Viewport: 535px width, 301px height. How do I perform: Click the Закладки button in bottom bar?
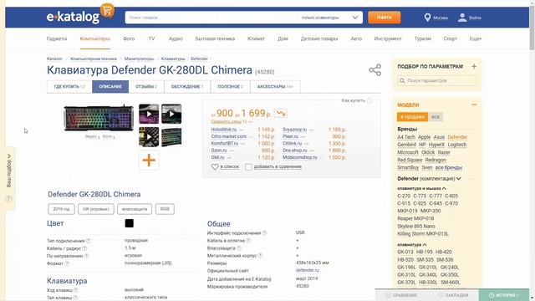point(453,295)
